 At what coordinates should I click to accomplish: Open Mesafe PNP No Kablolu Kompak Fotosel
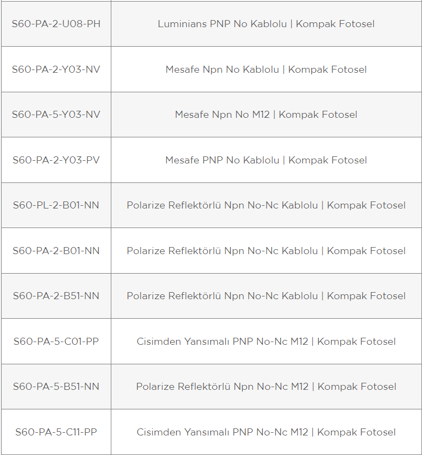pos(266,160)
